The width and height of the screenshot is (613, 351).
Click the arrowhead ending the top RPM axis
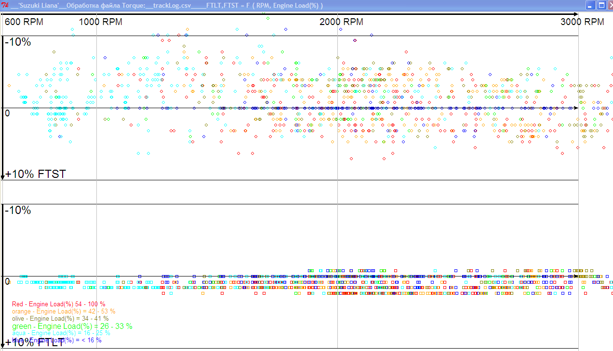tap(575, 14)
